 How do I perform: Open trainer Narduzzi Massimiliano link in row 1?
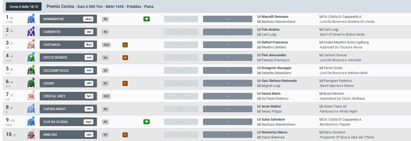pos(278,22)
